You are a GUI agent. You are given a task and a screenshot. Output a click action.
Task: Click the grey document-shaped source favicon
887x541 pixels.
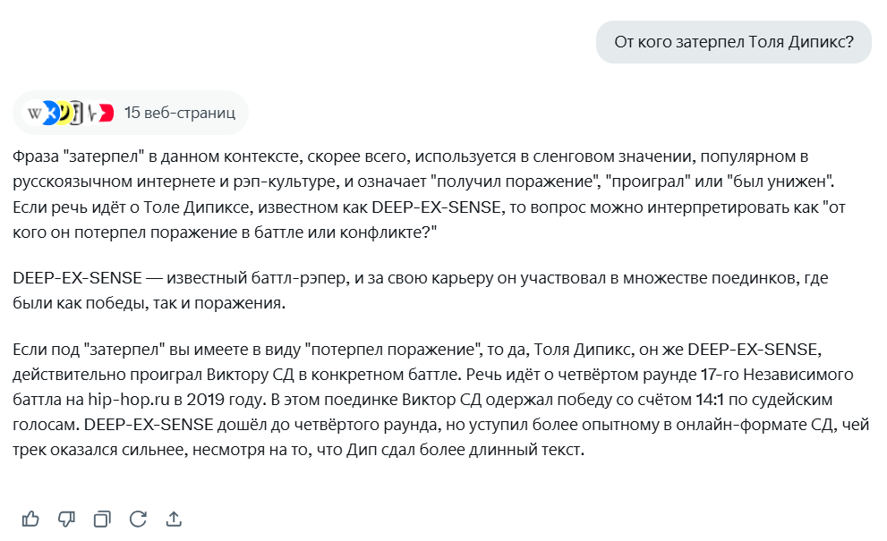[x=79, y=113]
